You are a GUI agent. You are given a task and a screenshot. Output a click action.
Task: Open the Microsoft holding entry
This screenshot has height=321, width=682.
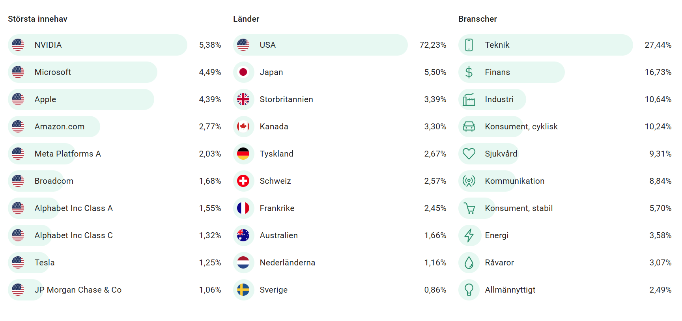(52, 72)
